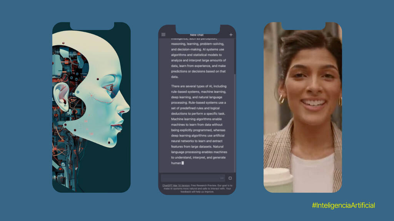Select the smiling woman video phone screen
394x221 pixels.
303,107
